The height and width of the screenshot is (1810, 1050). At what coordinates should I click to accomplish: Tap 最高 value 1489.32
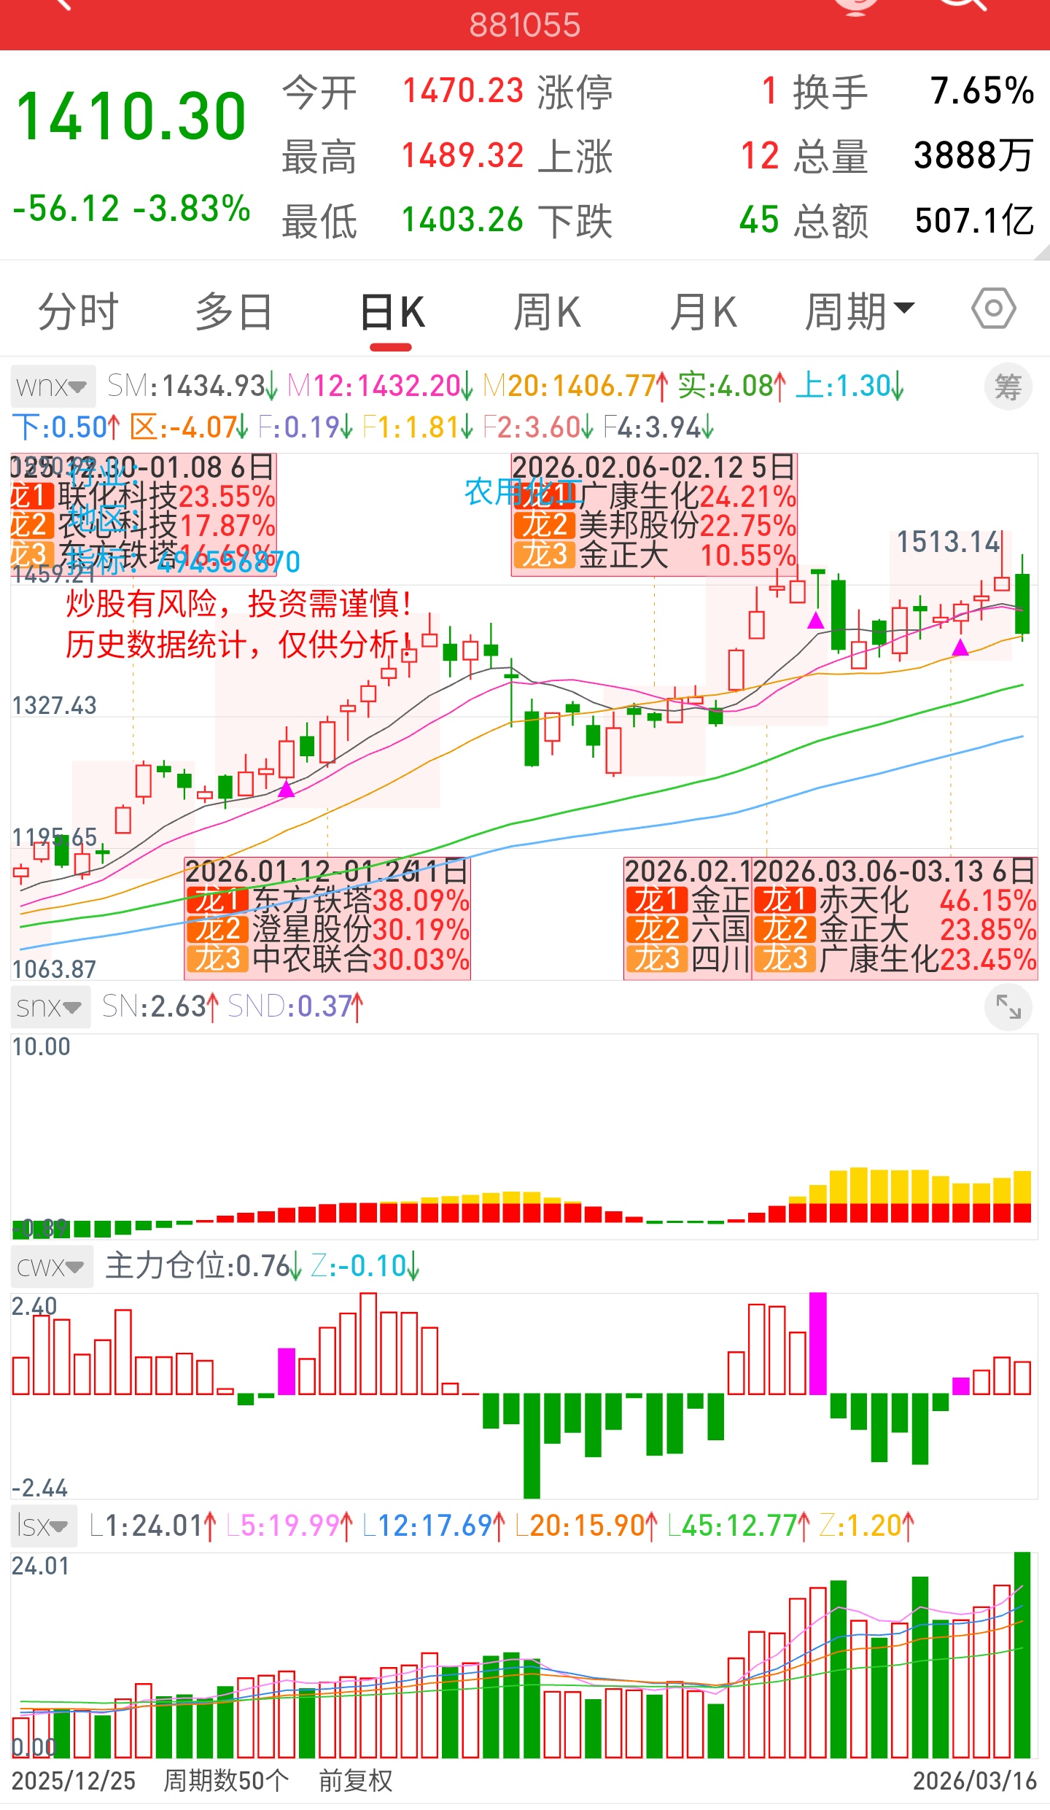[463, 155]
